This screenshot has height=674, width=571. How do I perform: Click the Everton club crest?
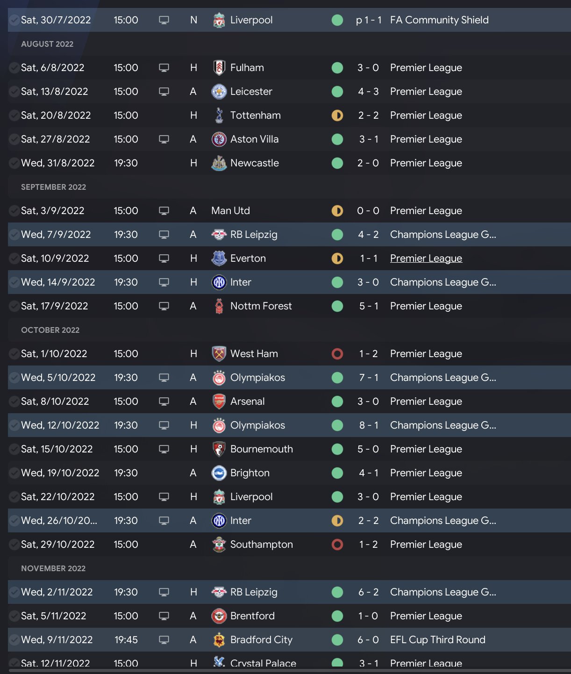tap(219, 258)
